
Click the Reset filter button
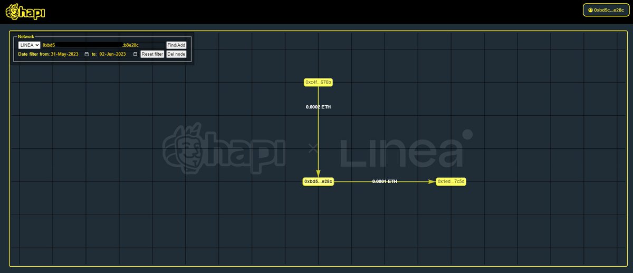152,54
